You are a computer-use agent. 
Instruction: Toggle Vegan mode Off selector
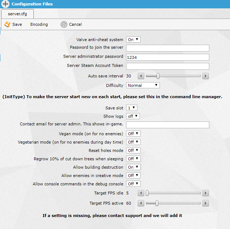click(x=133, y=134)
